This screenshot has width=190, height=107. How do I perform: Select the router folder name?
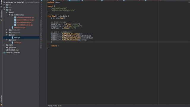pyautogui.click(x=13, y=40)
